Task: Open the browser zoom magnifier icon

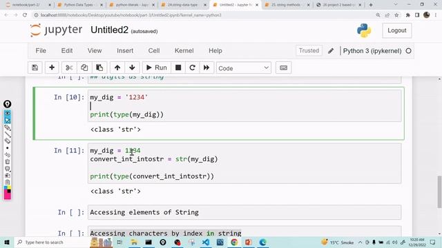Action: [378, 15]
